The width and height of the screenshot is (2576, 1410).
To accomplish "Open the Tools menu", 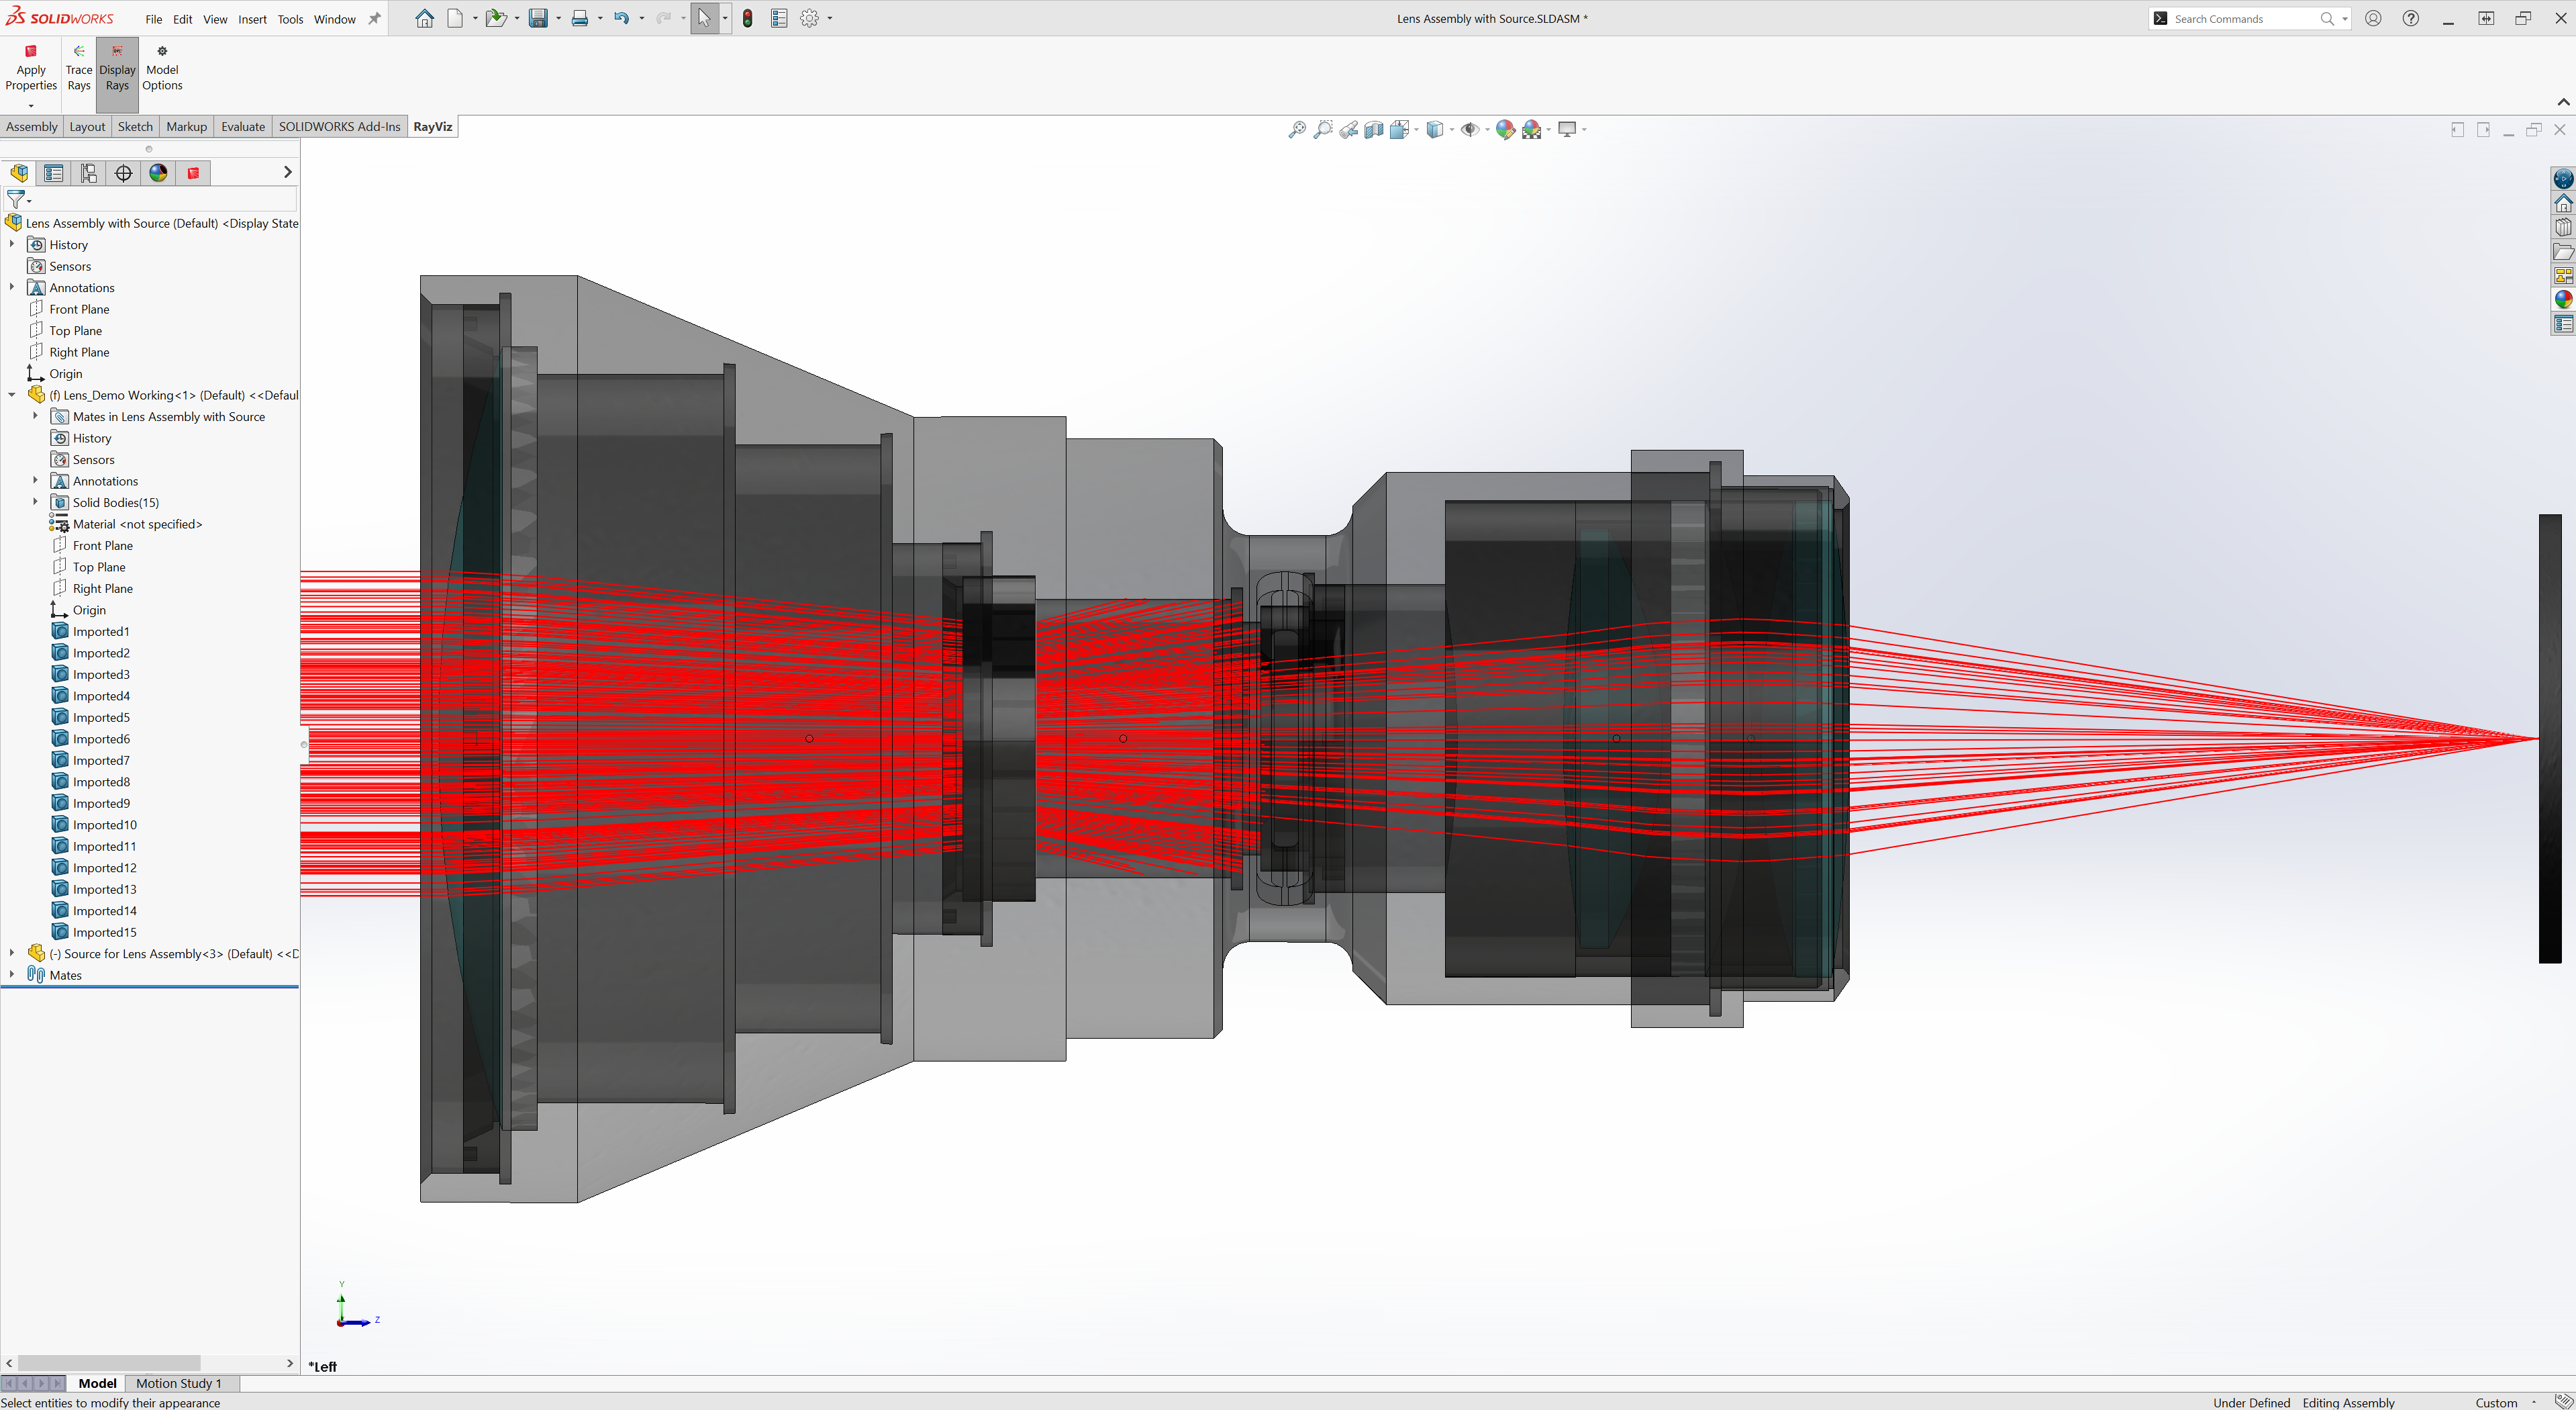I will pyautogui.click(x=290, y=18).
